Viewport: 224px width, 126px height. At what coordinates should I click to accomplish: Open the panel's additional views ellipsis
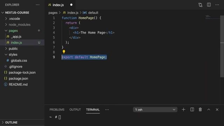click(107, 110)
